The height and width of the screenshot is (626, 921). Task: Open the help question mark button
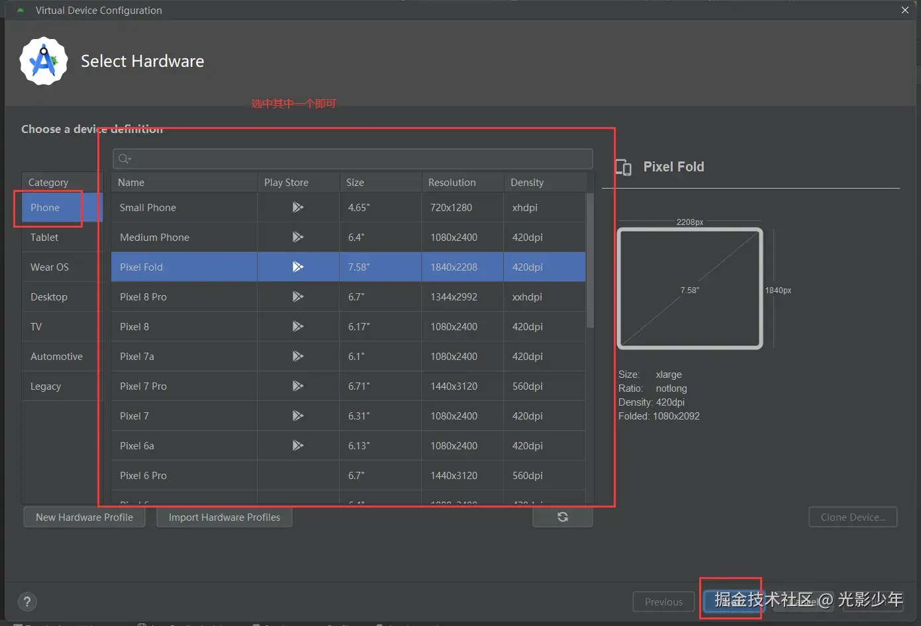26,602
